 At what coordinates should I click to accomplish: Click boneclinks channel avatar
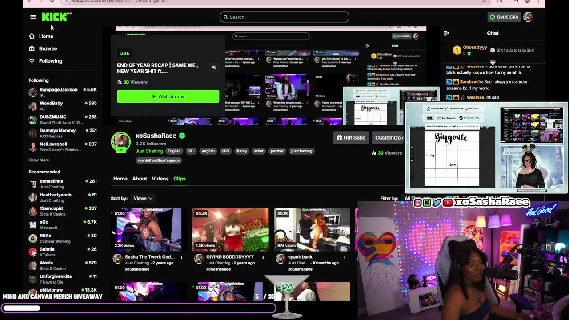tap(33, 184)
